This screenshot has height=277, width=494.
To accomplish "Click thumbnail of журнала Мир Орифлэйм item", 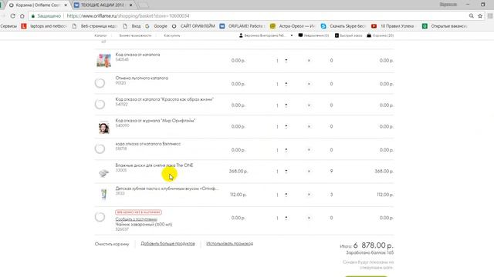I will click(103, 127).
